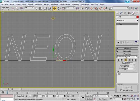
Task: Click the Select and Manipulate icon
Action: pyautogui.click(x=83, y=8)
